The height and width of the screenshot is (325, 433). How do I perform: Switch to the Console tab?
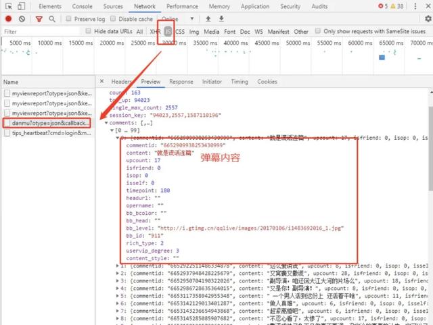[x=82, y=6]
